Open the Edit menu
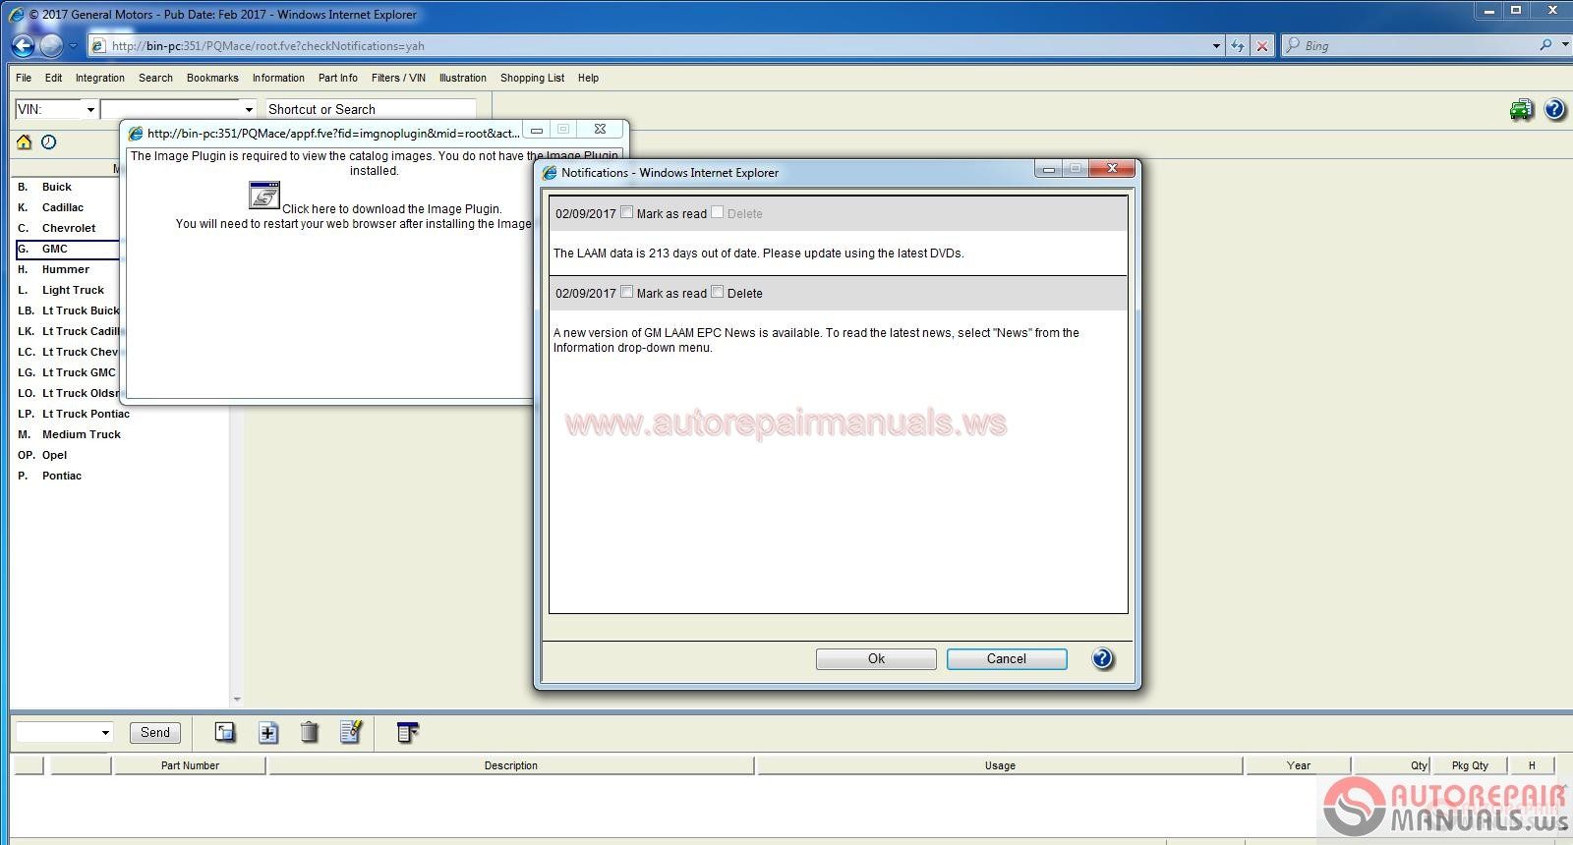Viewport: 1573px width, 845px height. [x=53, y=78]
